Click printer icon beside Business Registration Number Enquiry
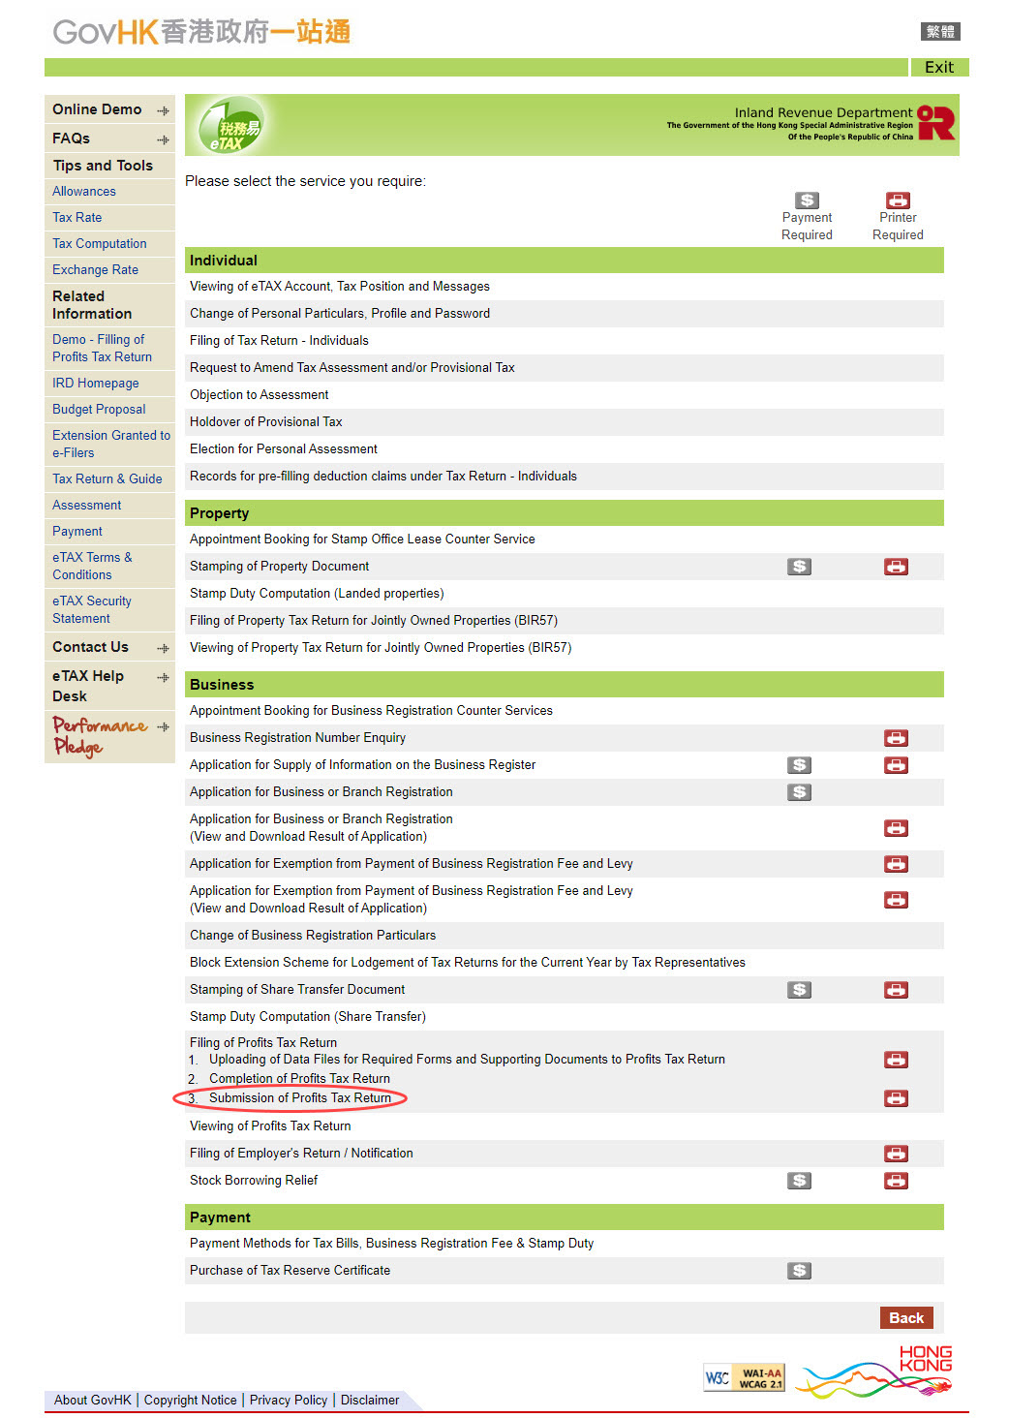This screenshot has width=1009, height=1418. pyautogui.click(x=896, y=738)
